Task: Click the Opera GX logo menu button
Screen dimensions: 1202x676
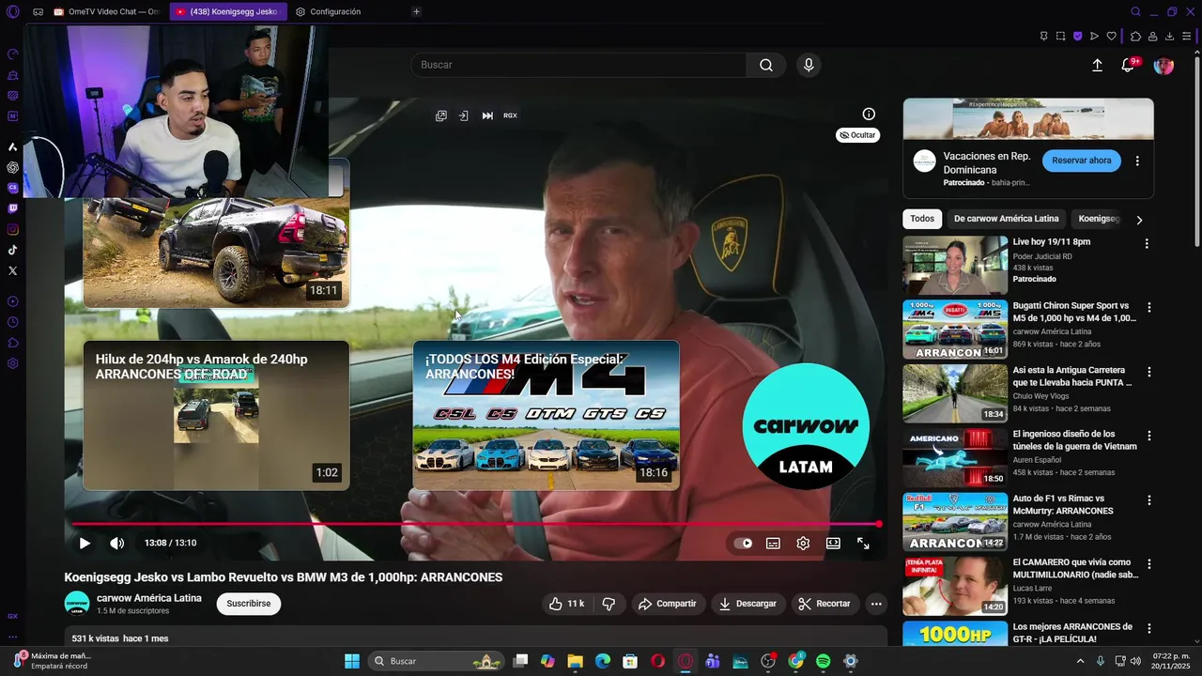Action: [x=12, y=11]
